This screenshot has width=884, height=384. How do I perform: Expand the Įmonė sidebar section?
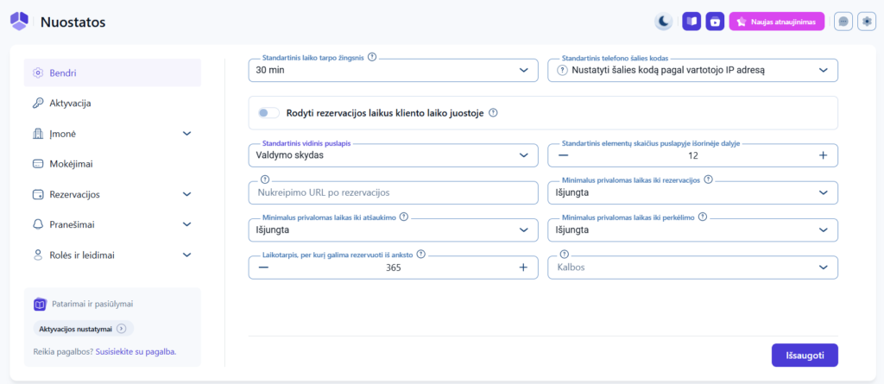pos(112,134)
